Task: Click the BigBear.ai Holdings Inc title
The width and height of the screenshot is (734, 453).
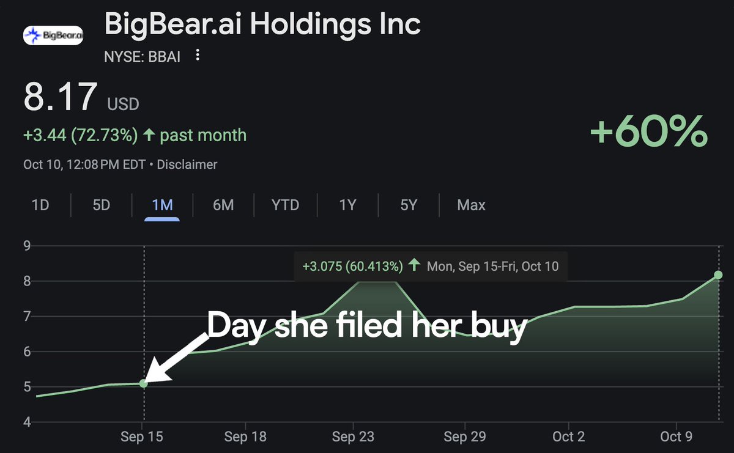Action: tap(262, 24)
